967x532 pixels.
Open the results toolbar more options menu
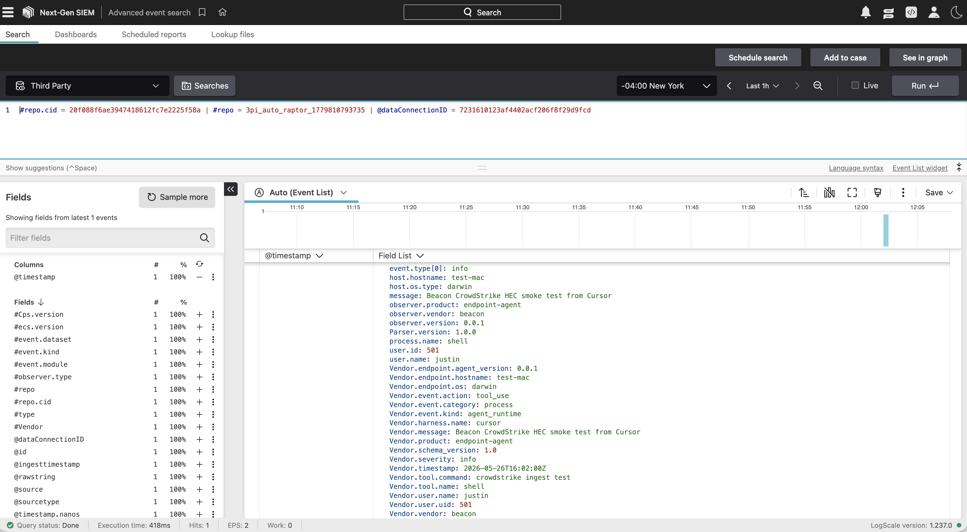[903, 193]
